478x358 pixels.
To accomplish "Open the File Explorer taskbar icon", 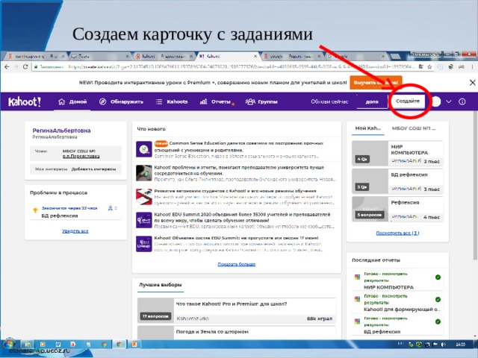I will [x=28, y=345].
